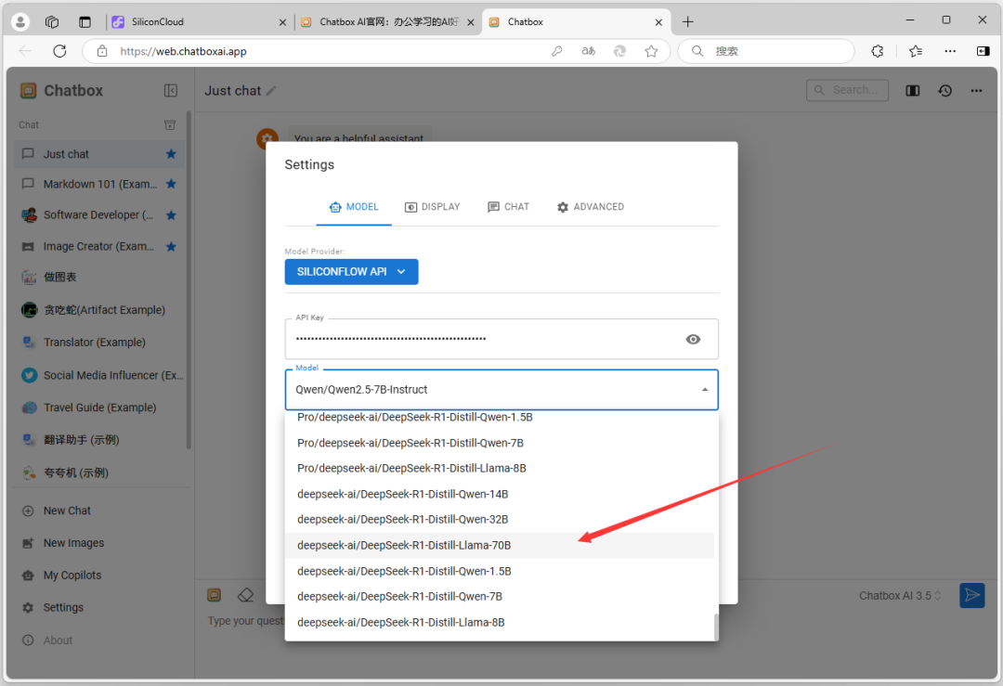Click the Chatbox icon in input toolbar

click(x=215, y=595)
